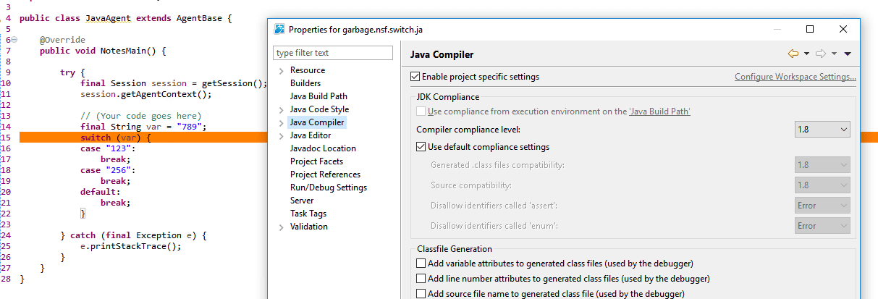Open Configure Workspace Settings link

click(x=795, y=77)
